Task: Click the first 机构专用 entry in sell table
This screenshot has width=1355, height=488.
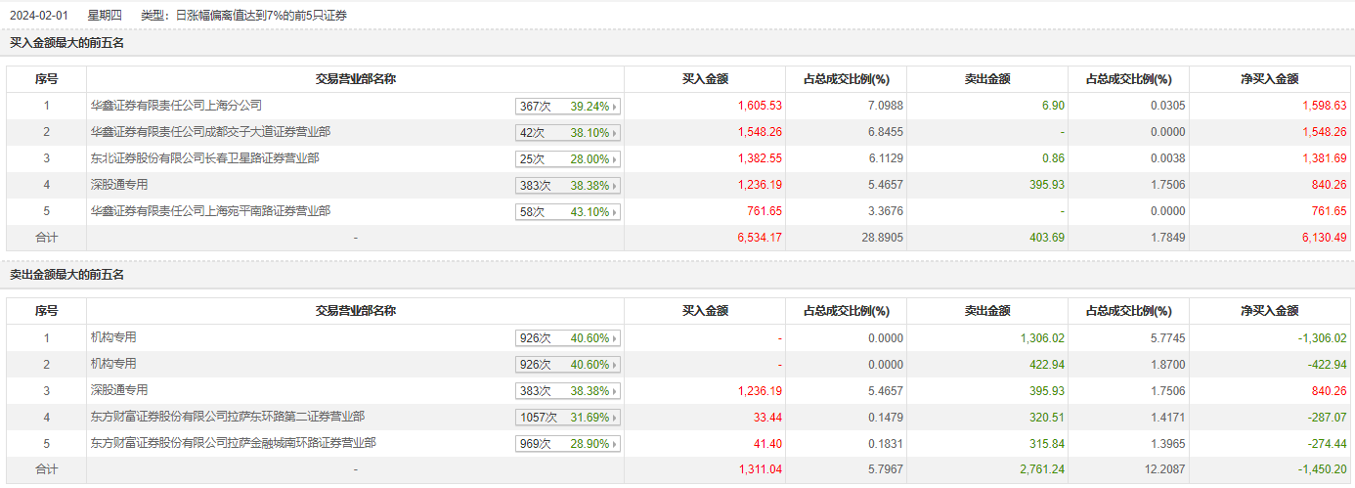Action: pos(113,336)
